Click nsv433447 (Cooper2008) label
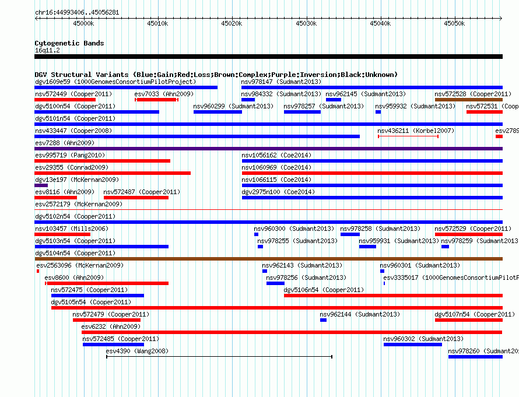 pyautogui.click(x=73, y=131)
